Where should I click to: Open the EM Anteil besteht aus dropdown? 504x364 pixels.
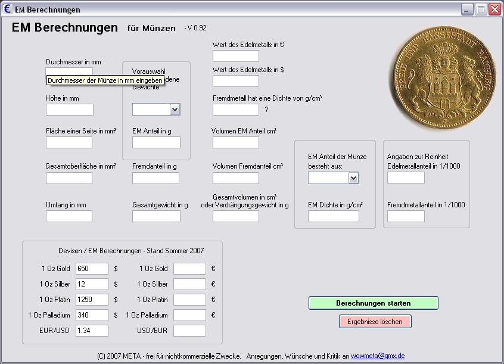coord(353,178)
